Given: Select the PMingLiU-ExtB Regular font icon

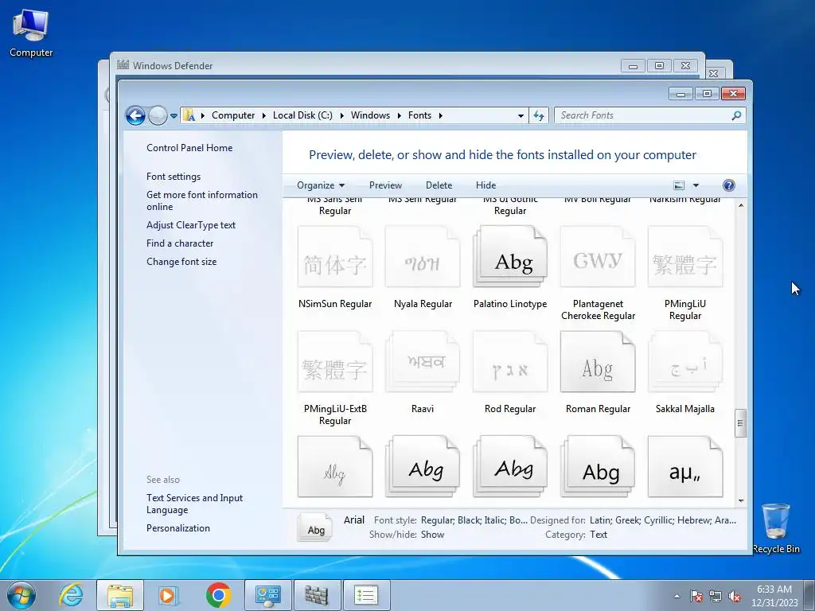Looking at the screenshot, I should click(x=335, y=362).
